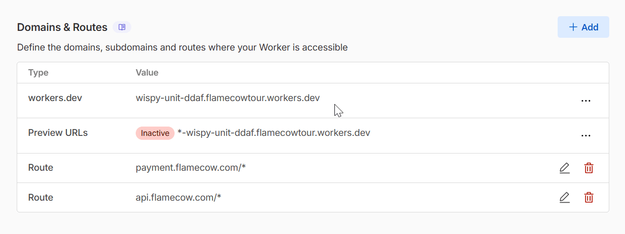This screenshot has height=234, width=625.
Task: Click the Preview URLs wildcard domain value
Action: [x=273, y=132]
